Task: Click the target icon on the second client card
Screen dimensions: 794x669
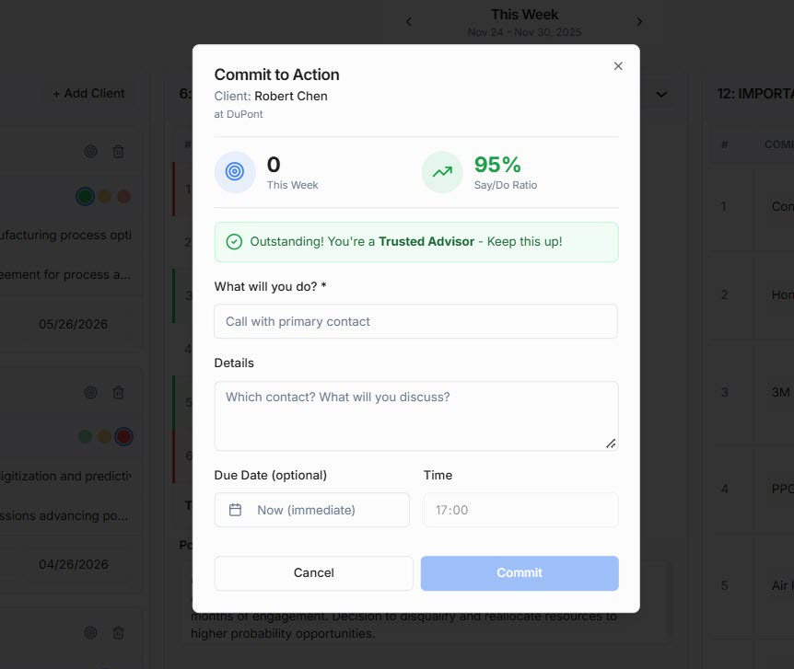Action: click(x=90, y=392)
